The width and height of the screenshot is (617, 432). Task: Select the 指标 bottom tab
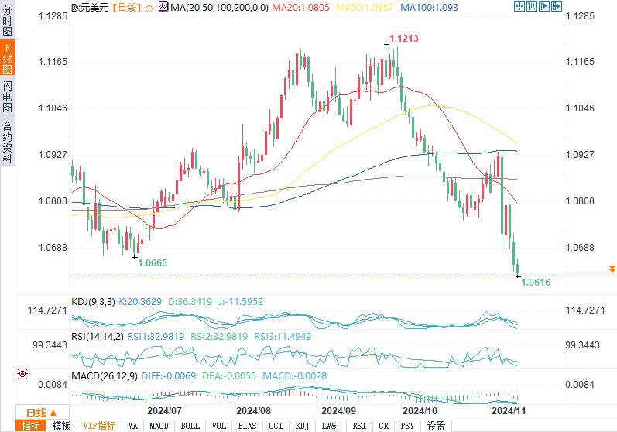coord(32,426)
